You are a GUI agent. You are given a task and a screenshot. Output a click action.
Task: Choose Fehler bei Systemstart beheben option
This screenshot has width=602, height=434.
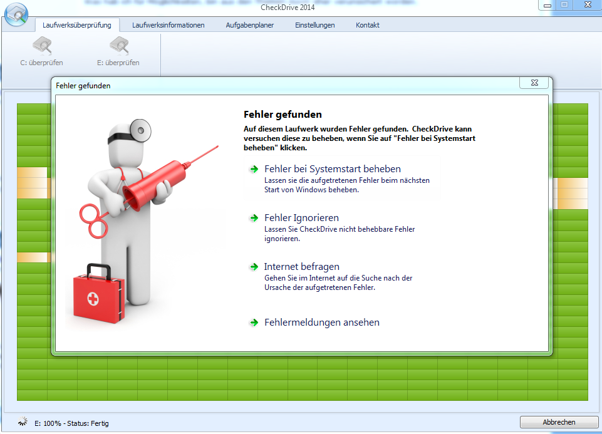[343, 178]
